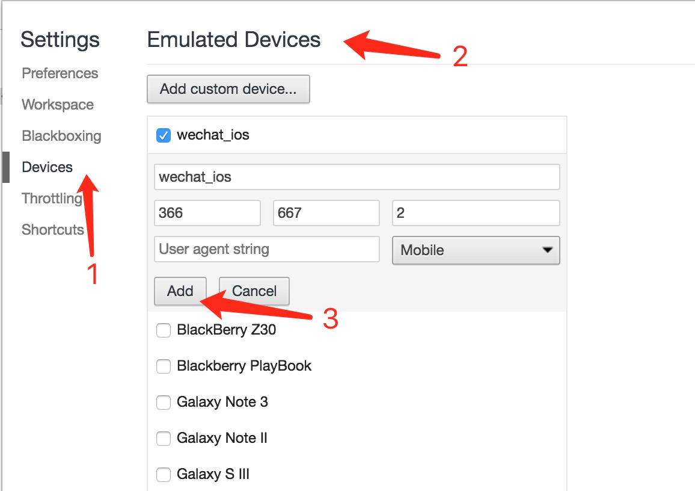The width and height of the screenshot is (695, 491).
Task: Switch to the Workspace settings section
Action: click(x=58, y=105)
